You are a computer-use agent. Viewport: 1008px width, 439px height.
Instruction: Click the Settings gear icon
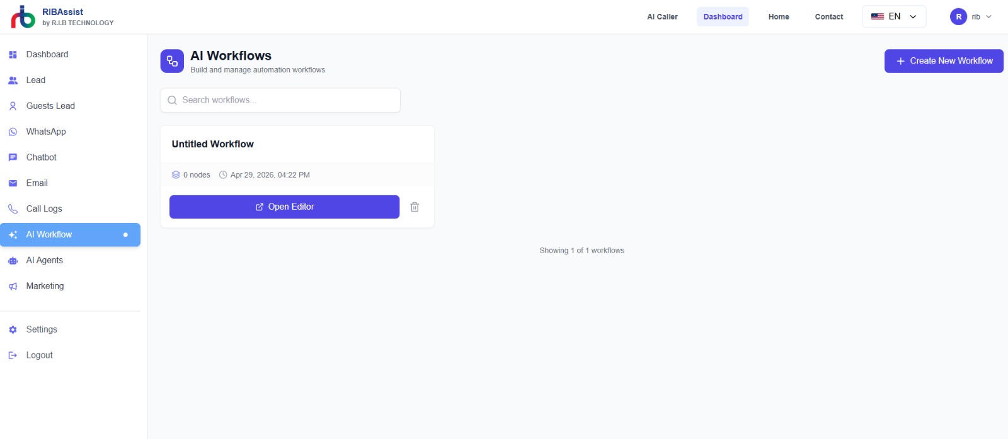13,329
